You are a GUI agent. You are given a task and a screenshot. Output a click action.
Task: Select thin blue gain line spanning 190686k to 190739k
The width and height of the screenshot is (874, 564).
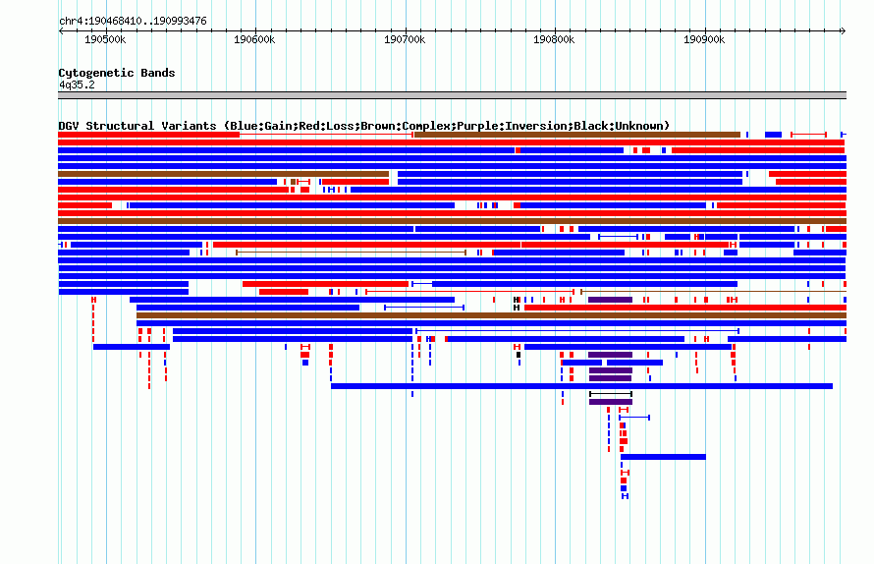pyautogui.click(x=424, y=308)
